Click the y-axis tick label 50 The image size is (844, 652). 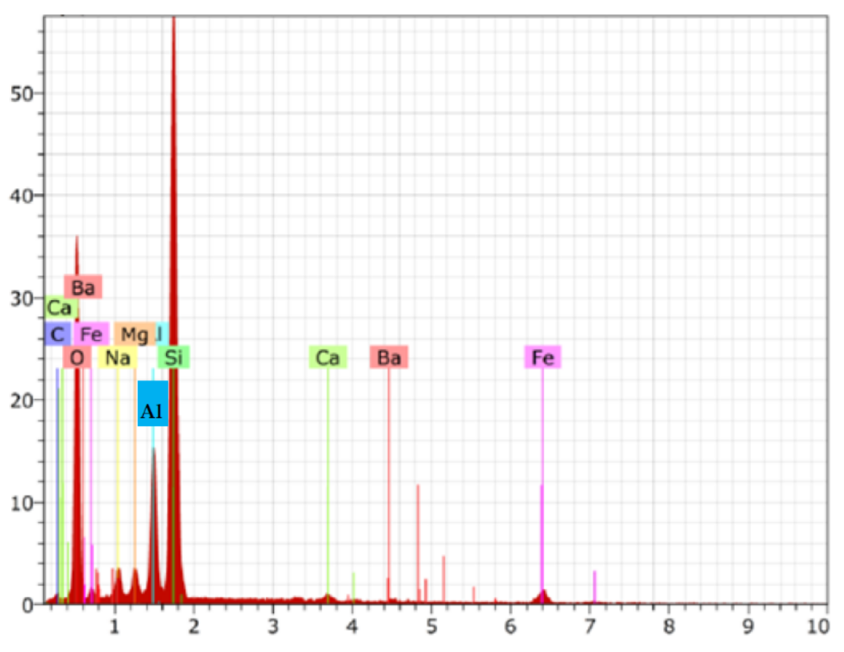(x=21, y=93)
